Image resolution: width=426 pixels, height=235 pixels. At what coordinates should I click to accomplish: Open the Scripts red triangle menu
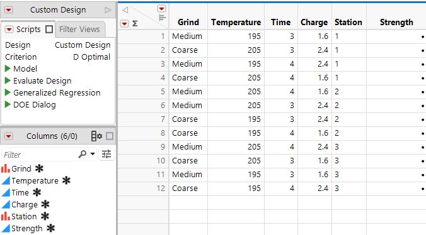click(x=9, y=30)
